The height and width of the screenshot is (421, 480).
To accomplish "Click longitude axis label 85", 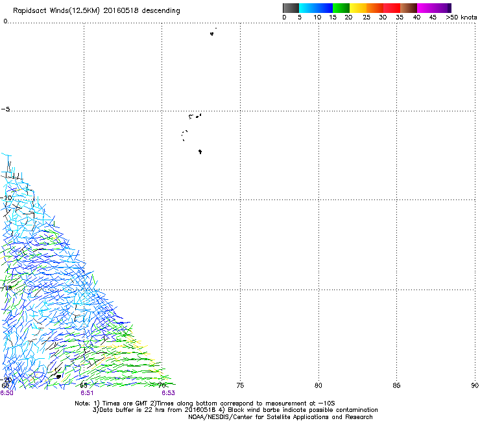I will [x=396, y=385].
